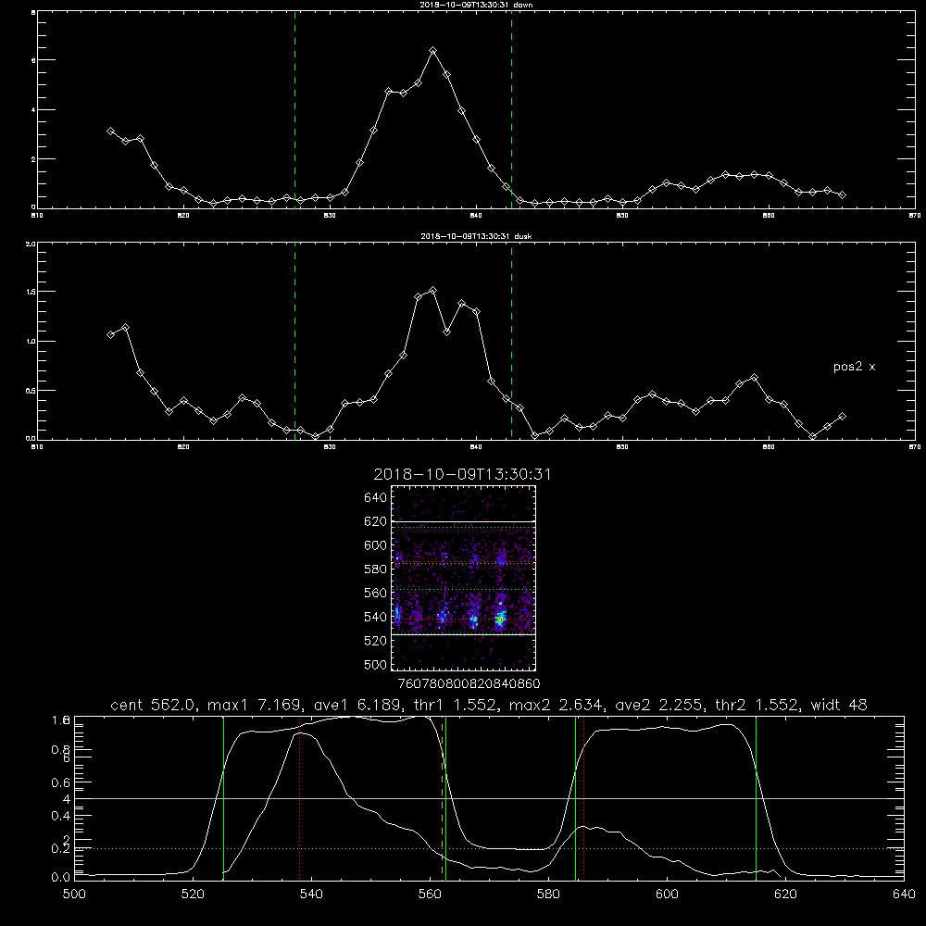Click right green dashed line in dusk plot
Screen dimensions: 926x926
pyautogui.click(x=511, y=342)
